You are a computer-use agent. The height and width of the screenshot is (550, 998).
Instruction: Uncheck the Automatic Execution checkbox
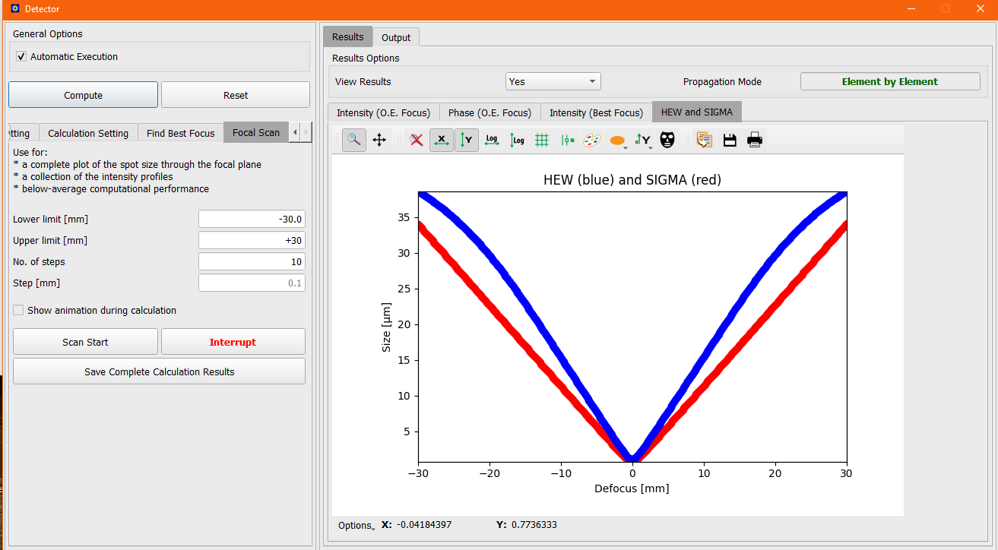click(x=21, y=56)
